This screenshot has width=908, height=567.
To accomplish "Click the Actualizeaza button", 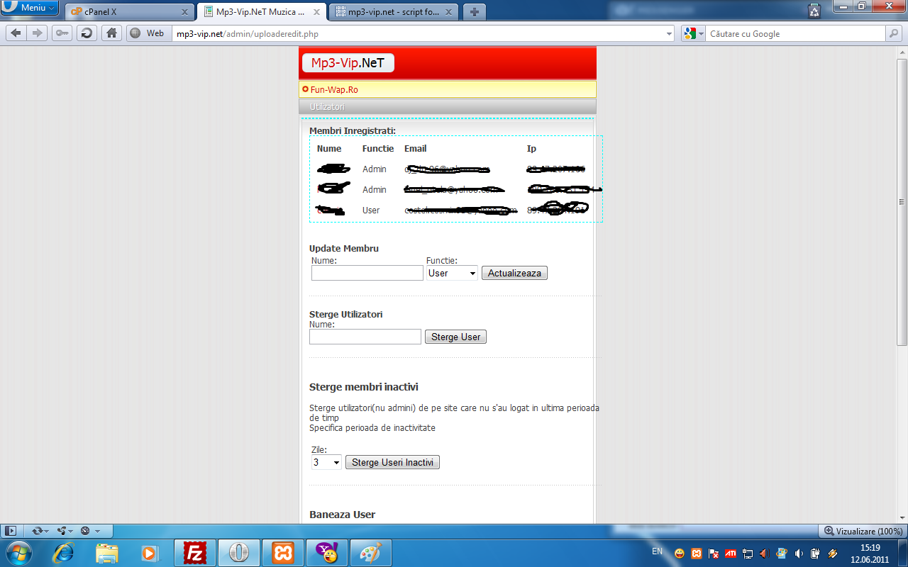I will pos(514,274).
